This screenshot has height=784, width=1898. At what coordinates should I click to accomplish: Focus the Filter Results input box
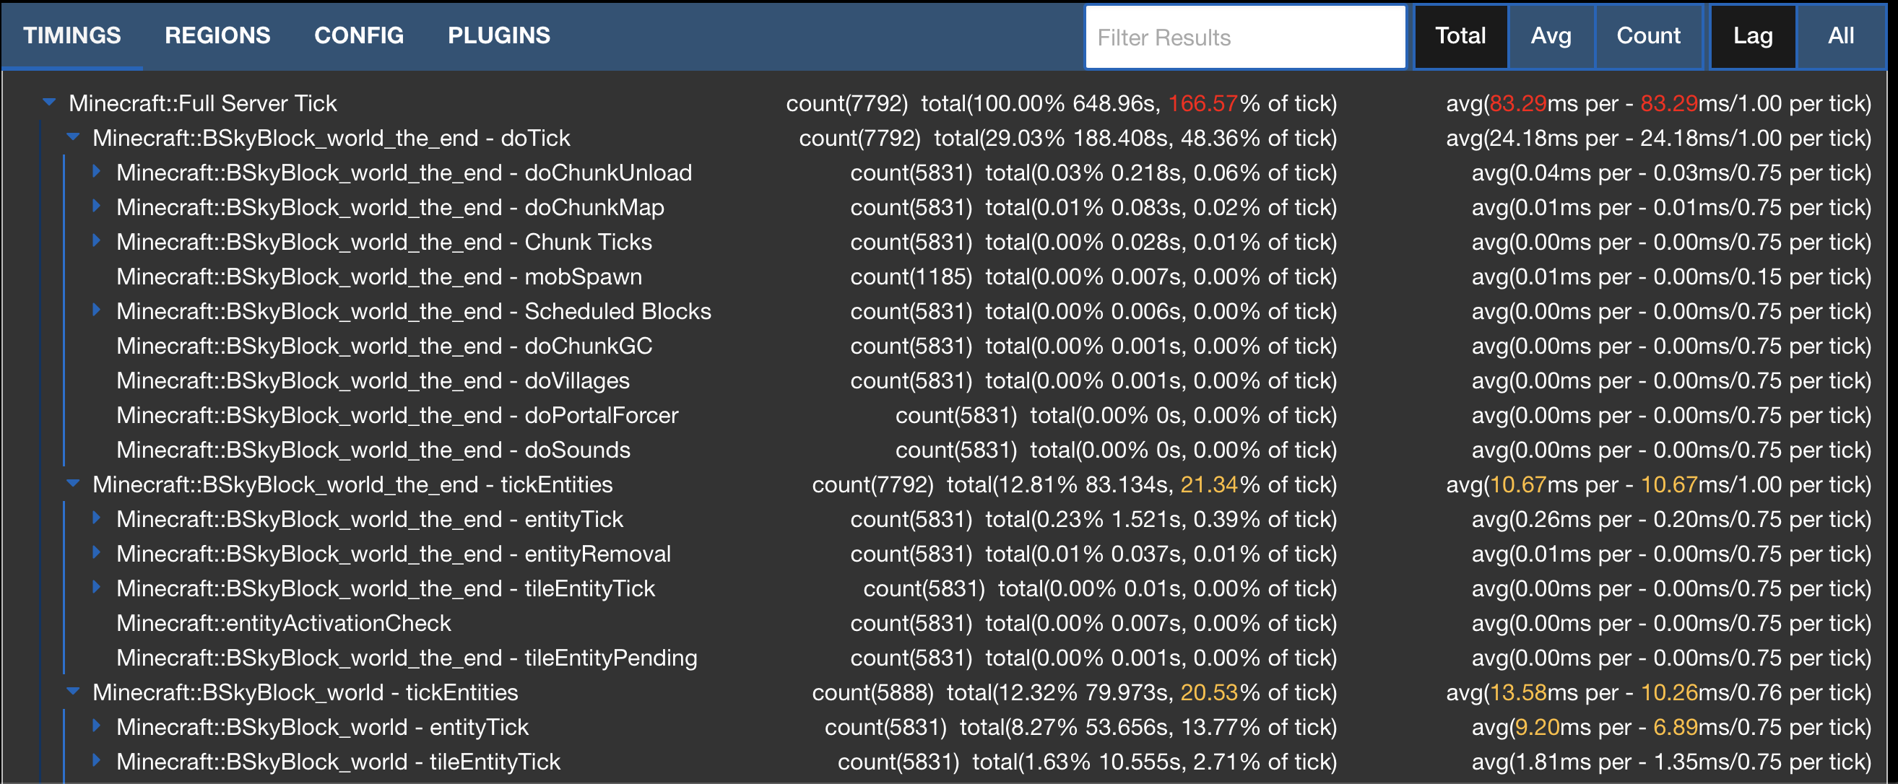click(x=1245, y=38)
